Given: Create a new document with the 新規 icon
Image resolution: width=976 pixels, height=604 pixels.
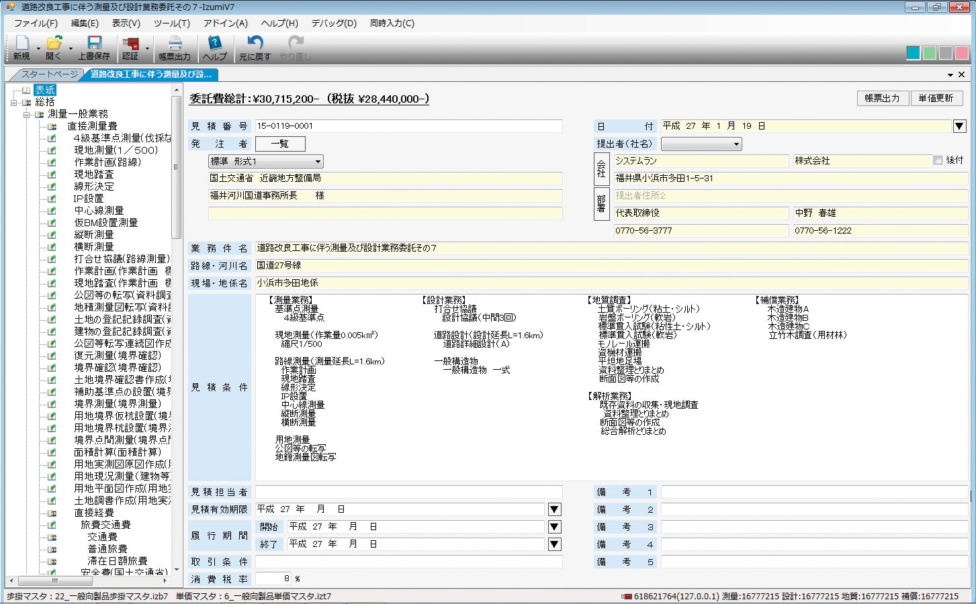Looking at the screenshot, I should tap(21, 48).
